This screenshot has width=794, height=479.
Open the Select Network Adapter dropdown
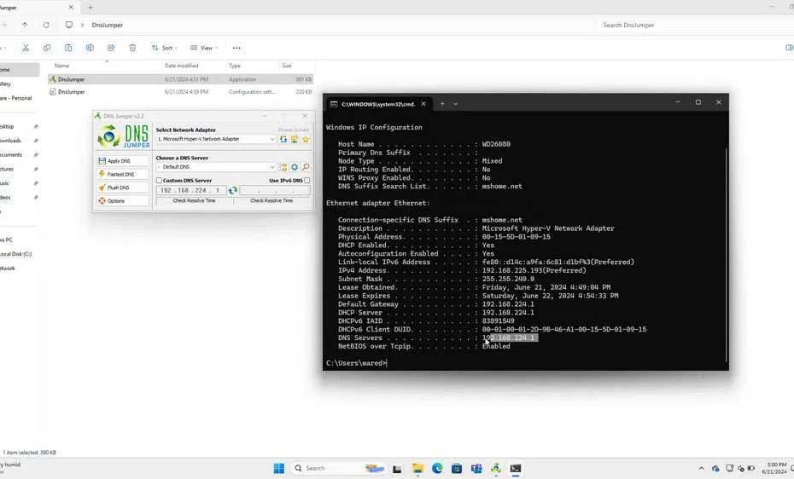point(216,139)
